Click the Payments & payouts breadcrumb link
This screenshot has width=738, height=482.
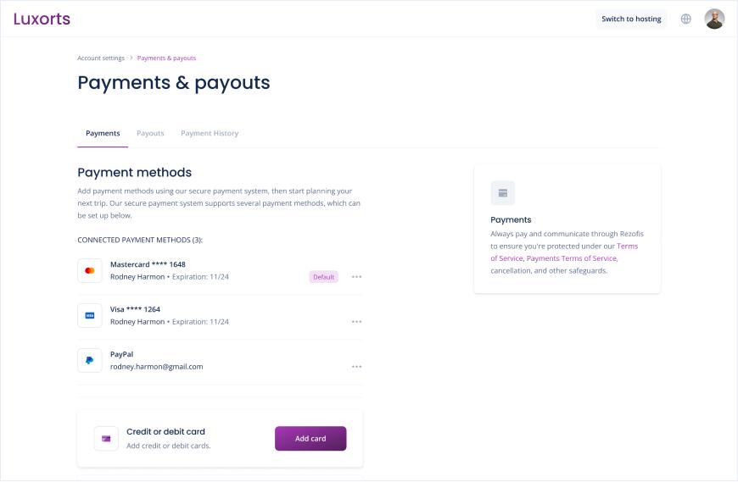point(166,58)
